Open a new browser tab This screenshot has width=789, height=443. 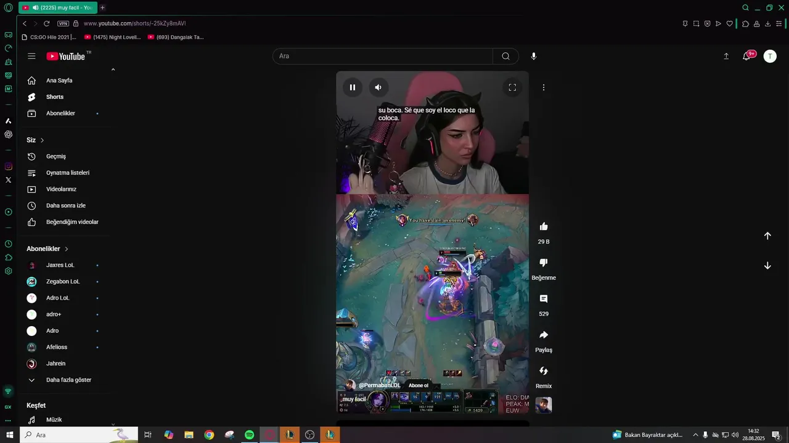click(x=102, y=7)
